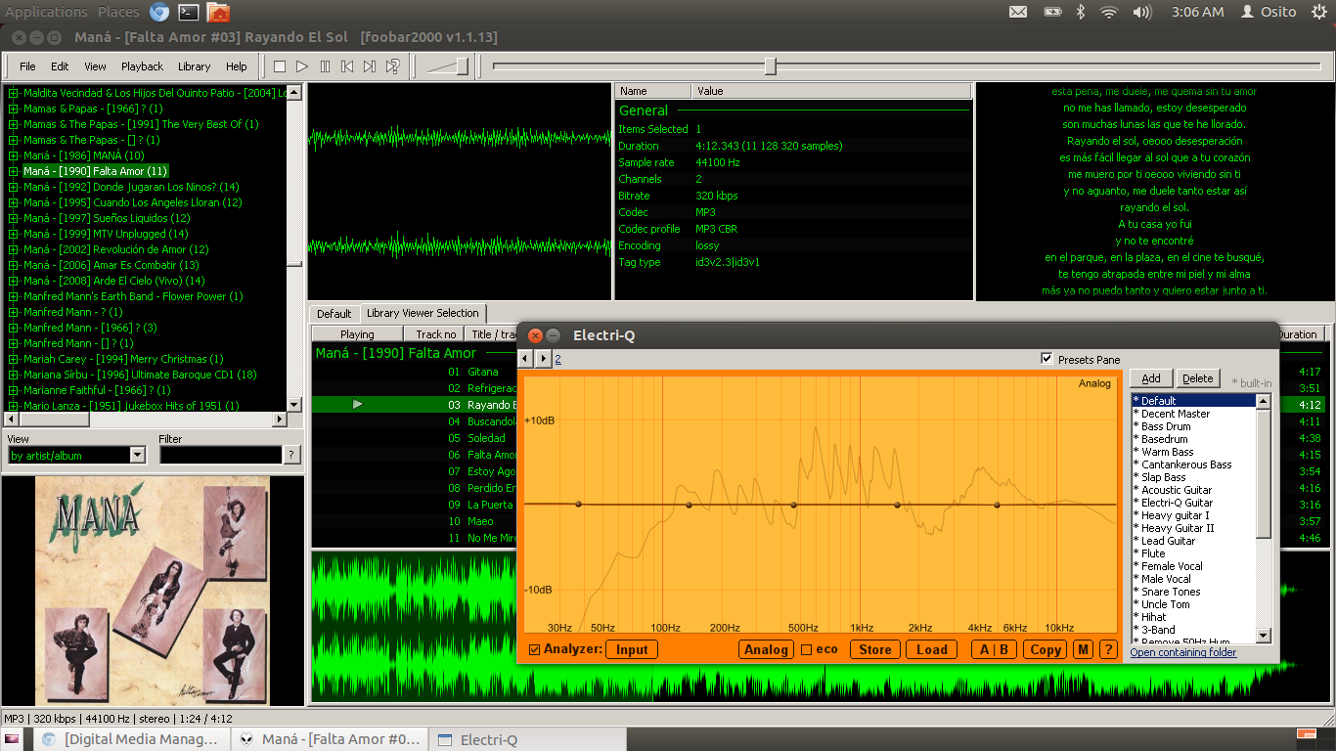Click the A | B compare button
The image size is (1336, 751).
pos(994,649)
